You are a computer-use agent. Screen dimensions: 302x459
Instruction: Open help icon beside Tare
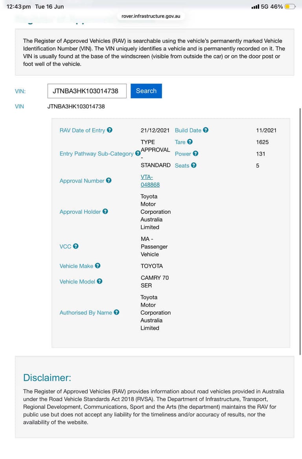[x=190, y=142]
